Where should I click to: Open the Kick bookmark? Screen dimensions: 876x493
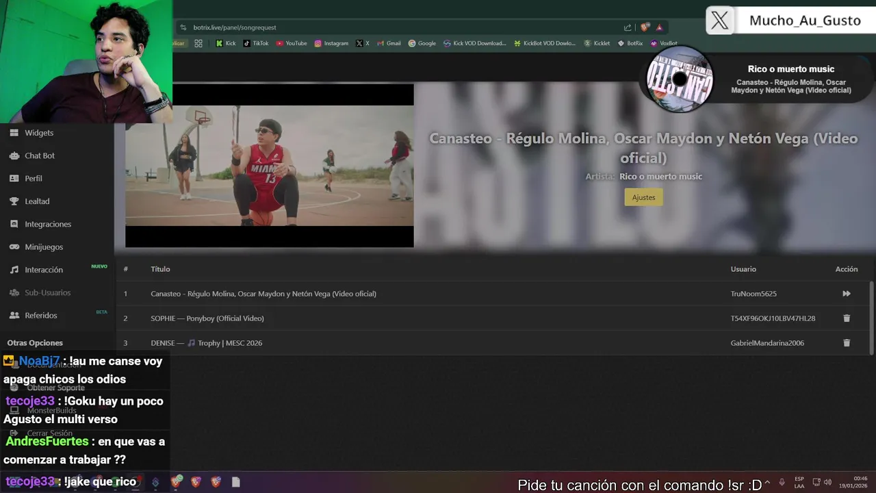coord(226,43)
